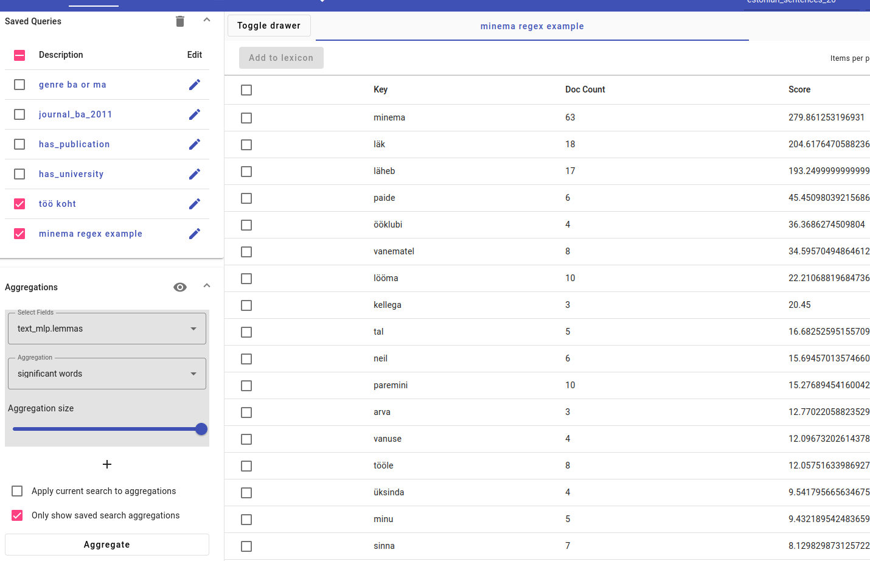Edit the 'minema regex example' query
This screenshot has width=870, height=561.
[x=195, y=234]
